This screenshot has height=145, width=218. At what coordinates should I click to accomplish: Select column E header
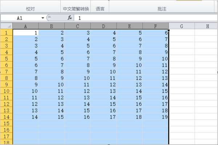130,26
